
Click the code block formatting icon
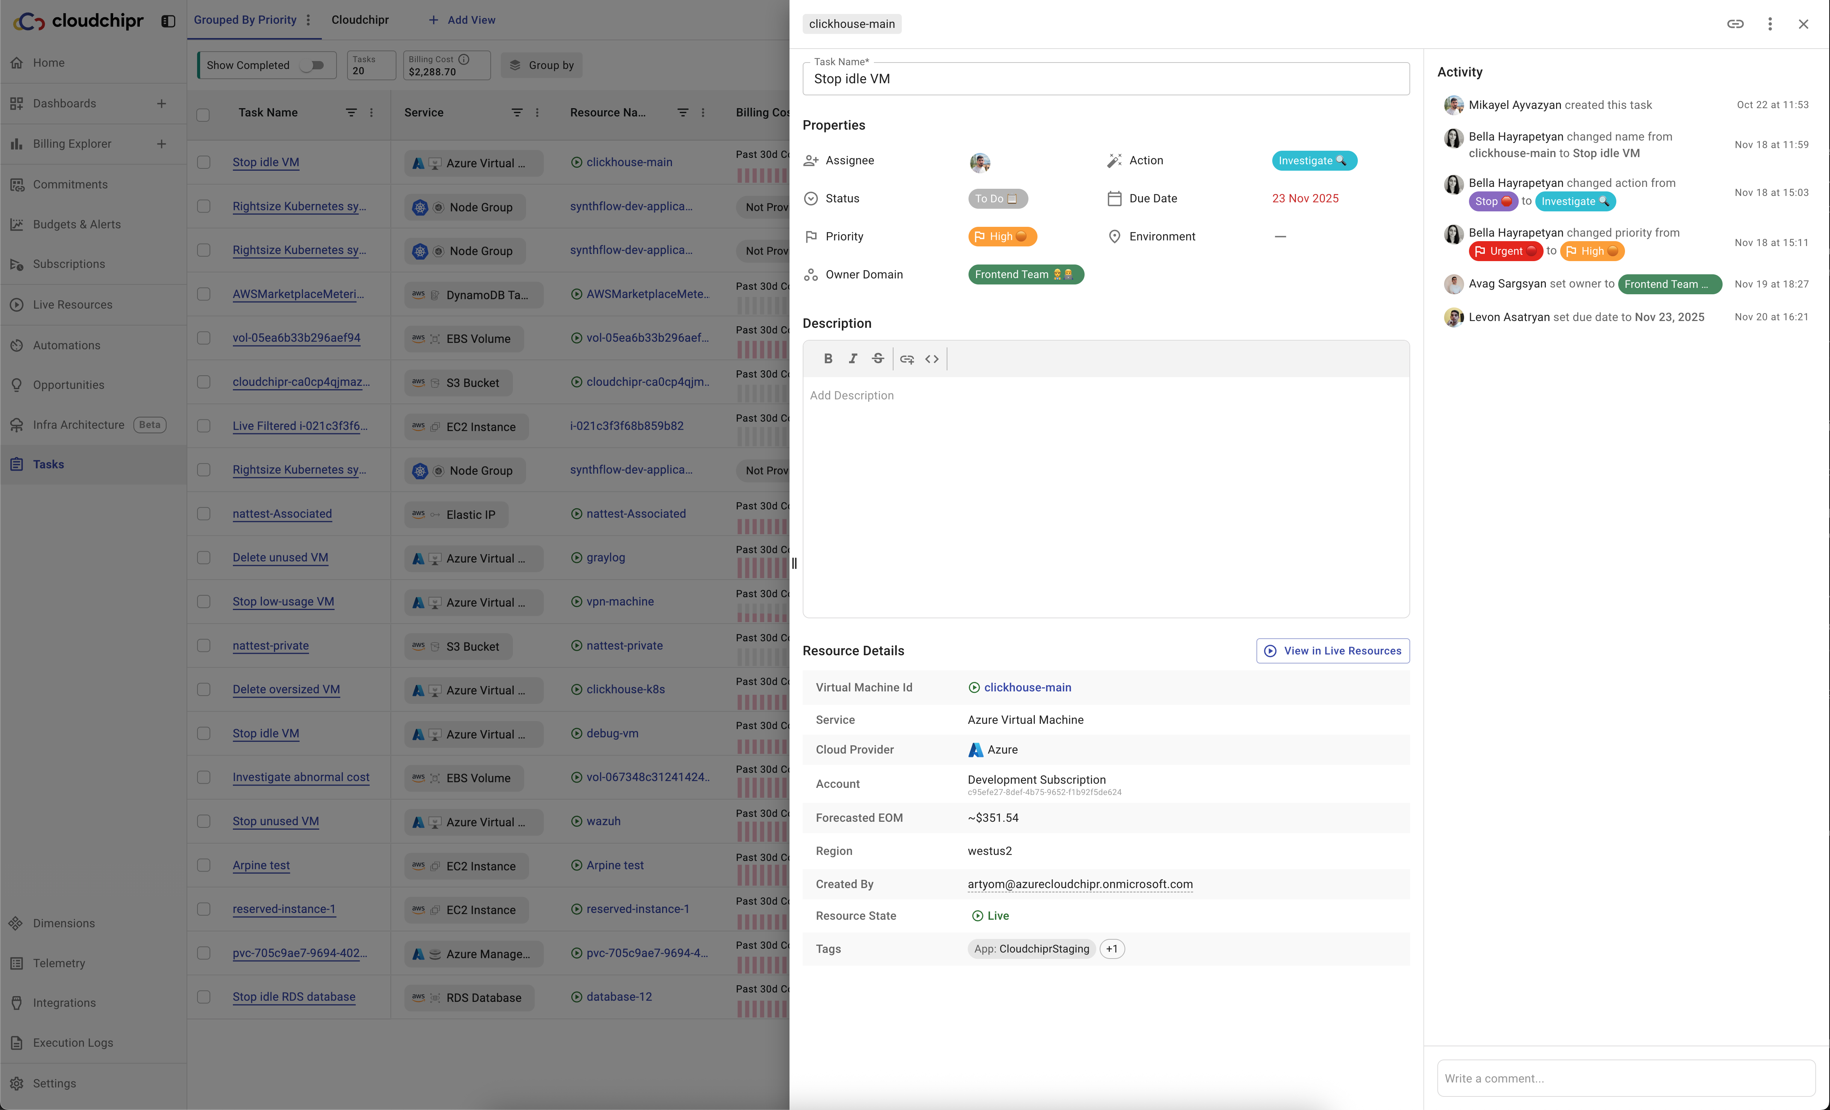click(932, 359)
